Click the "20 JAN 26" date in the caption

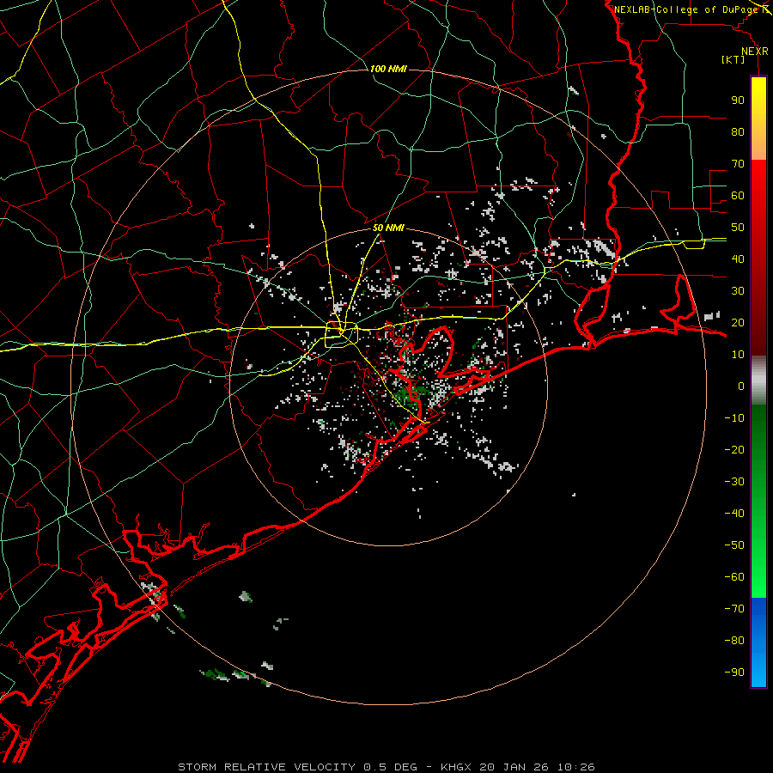pyautogui.click(x=515, y=767)
